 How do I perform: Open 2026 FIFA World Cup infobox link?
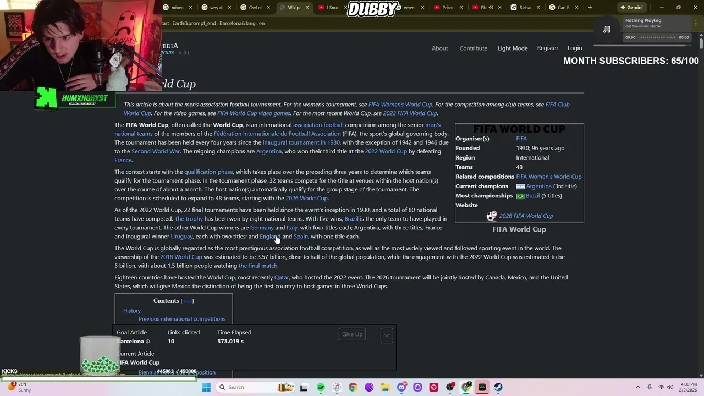526,216
